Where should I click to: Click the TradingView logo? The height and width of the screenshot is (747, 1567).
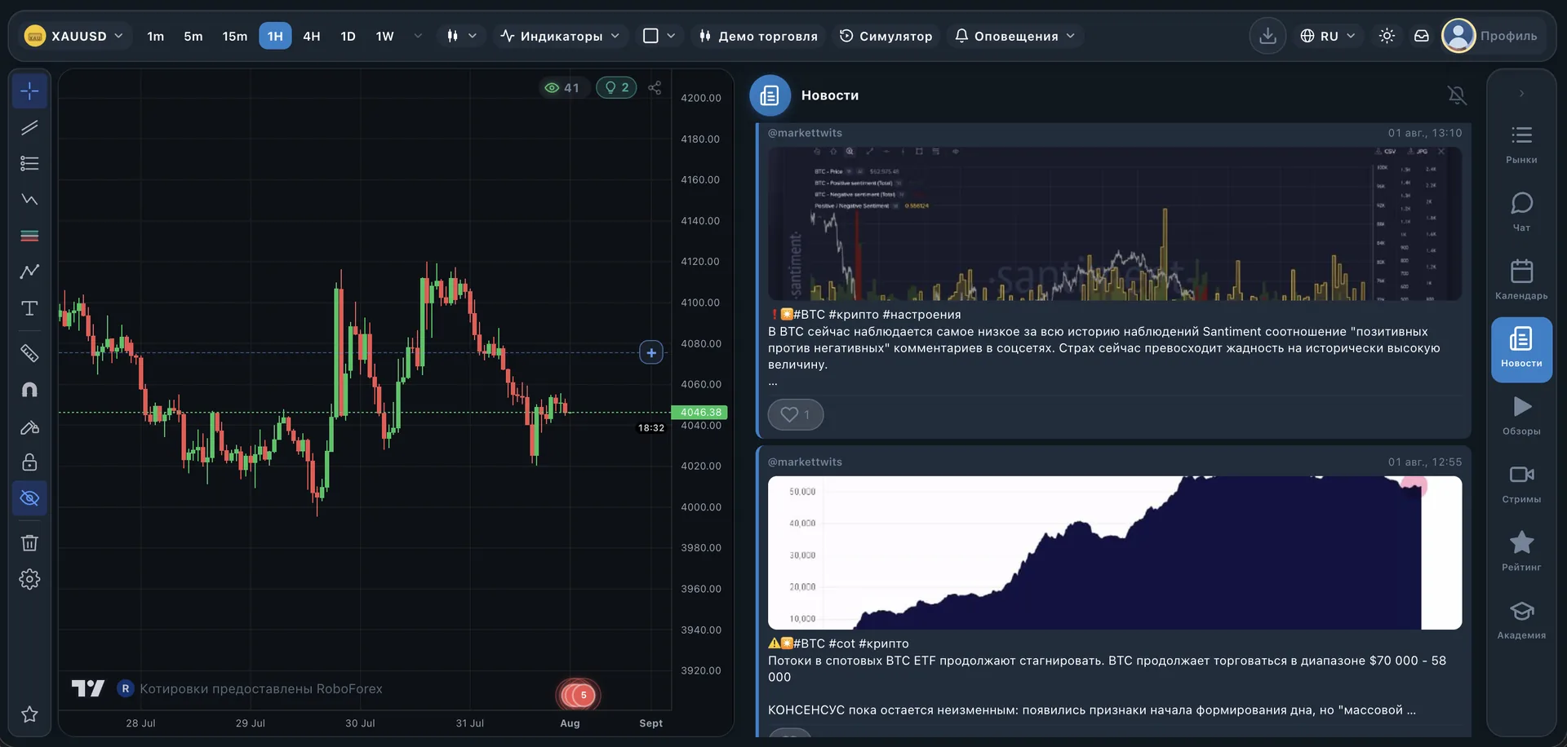88,689
